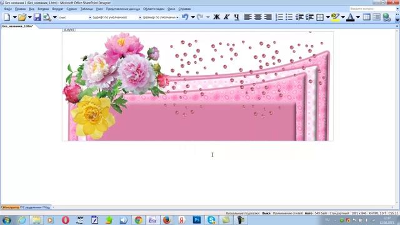The height and width of the screenshot is (225, 400).
Task: Close the document tab with X
Action: point(397,26)
